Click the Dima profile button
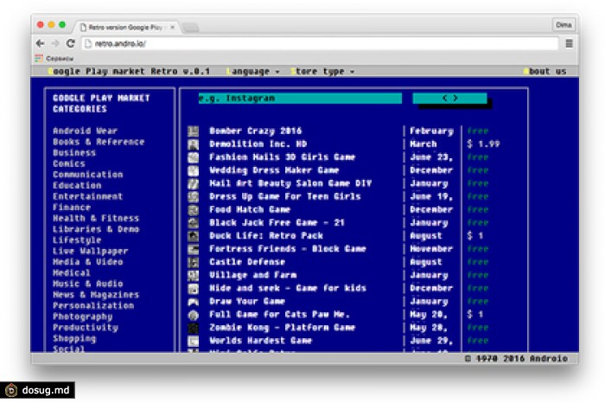Image resolution: width=605 pixels, height=403 pixels. (564, 25)
